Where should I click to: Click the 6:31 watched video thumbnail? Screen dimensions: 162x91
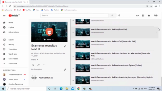[83, 21]
